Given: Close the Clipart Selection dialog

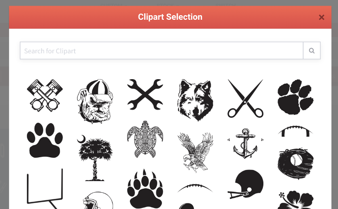Looking at the screenshot, I should click(321, 17).
